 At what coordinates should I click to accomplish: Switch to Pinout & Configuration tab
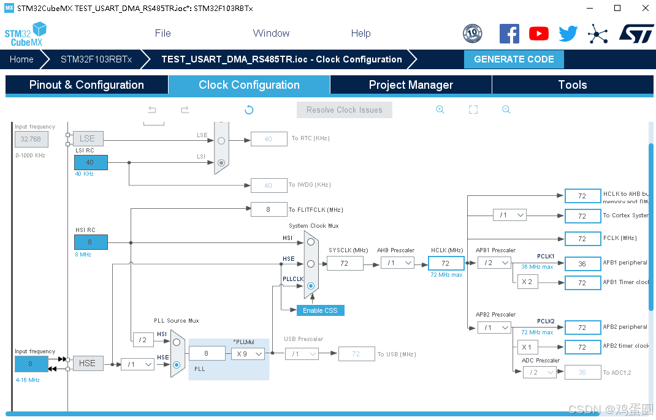pos(86,85)
